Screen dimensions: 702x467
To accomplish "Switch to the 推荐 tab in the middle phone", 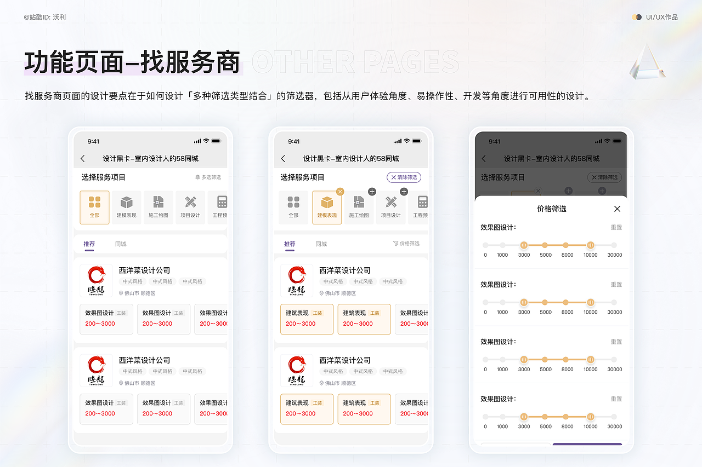I will tap(290, 244).
